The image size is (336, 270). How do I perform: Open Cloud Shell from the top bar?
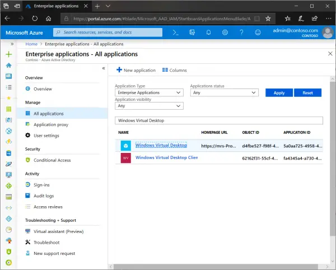pyautogui.click(x=175, y=32)
